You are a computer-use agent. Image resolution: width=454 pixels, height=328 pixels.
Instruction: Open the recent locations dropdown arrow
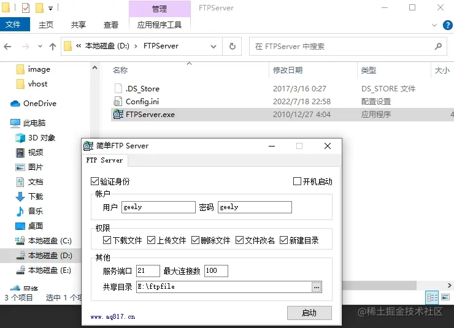[40, 46]
